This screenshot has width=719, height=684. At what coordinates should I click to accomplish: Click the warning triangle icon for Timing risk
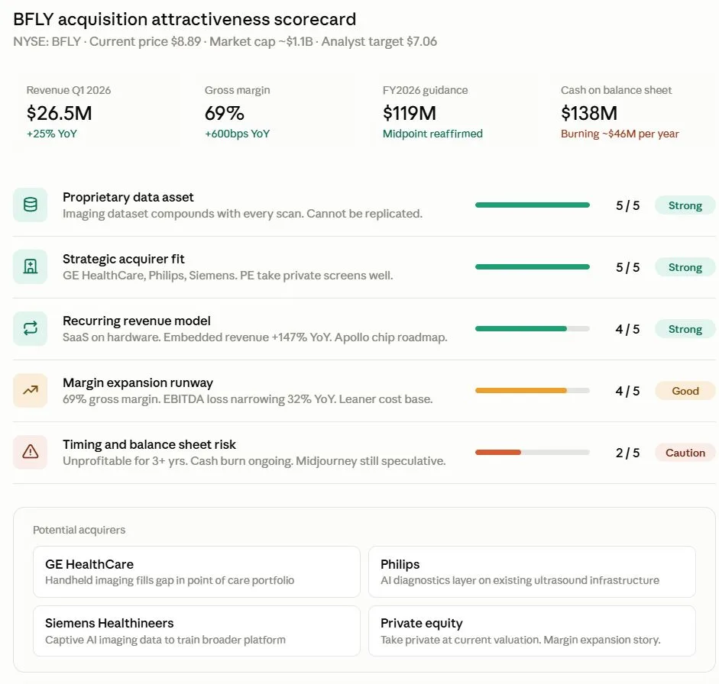[31, 452]
